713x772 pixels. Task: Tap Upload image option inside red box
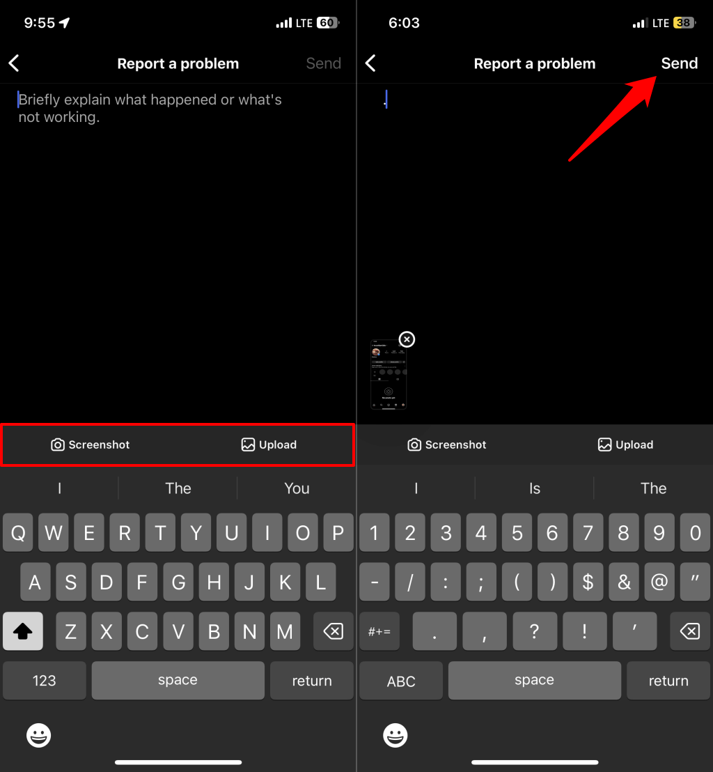pyautogui.click(x=269, y=445)
